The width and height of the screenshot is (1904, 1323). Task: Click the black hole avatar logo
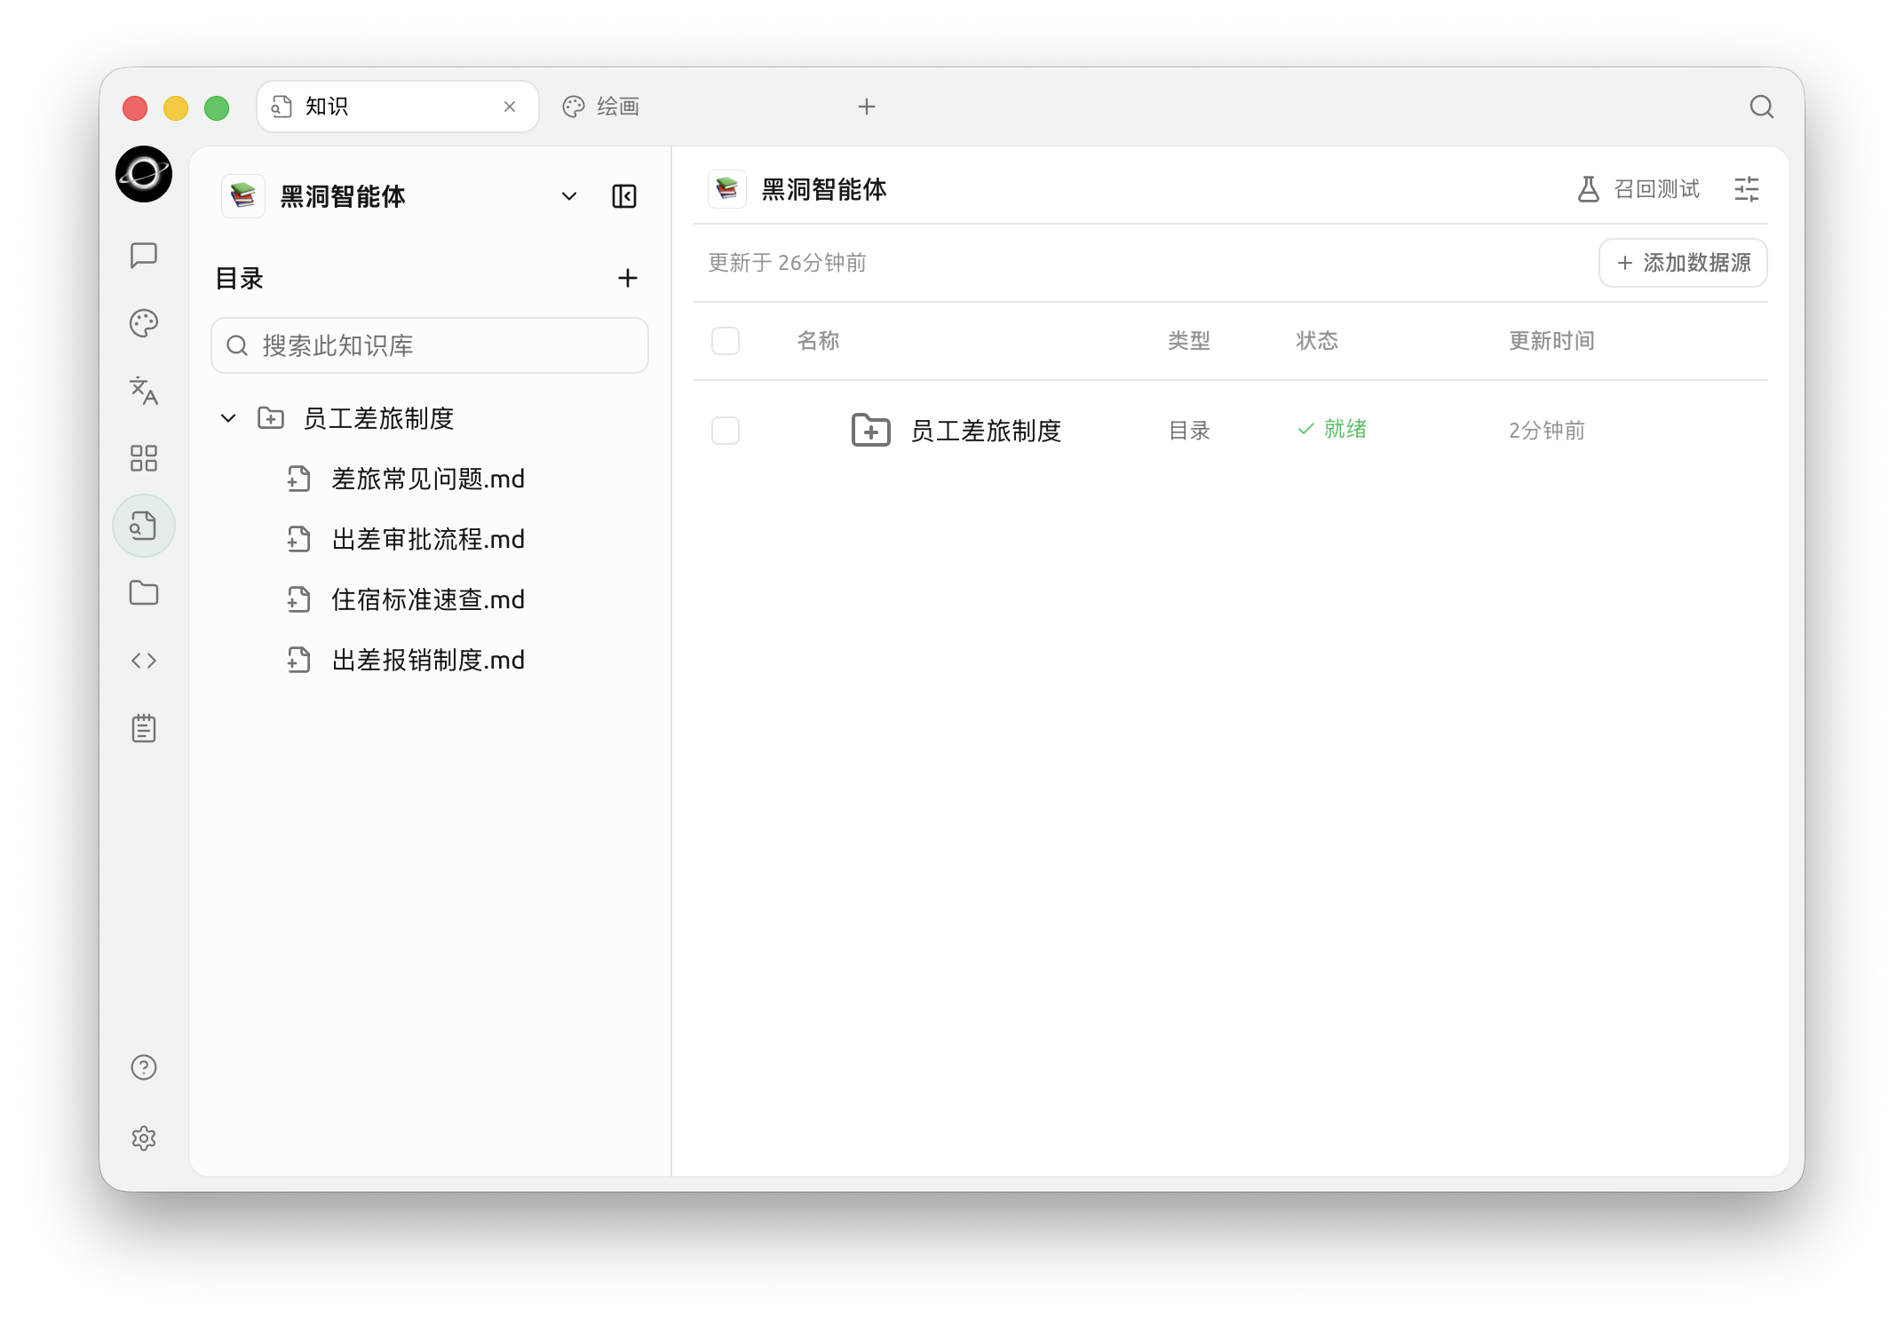click(x=144, y=174)
